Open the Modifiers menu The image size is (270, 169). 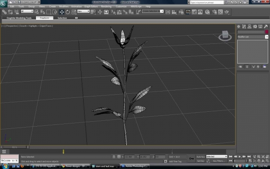coord(64,7)
